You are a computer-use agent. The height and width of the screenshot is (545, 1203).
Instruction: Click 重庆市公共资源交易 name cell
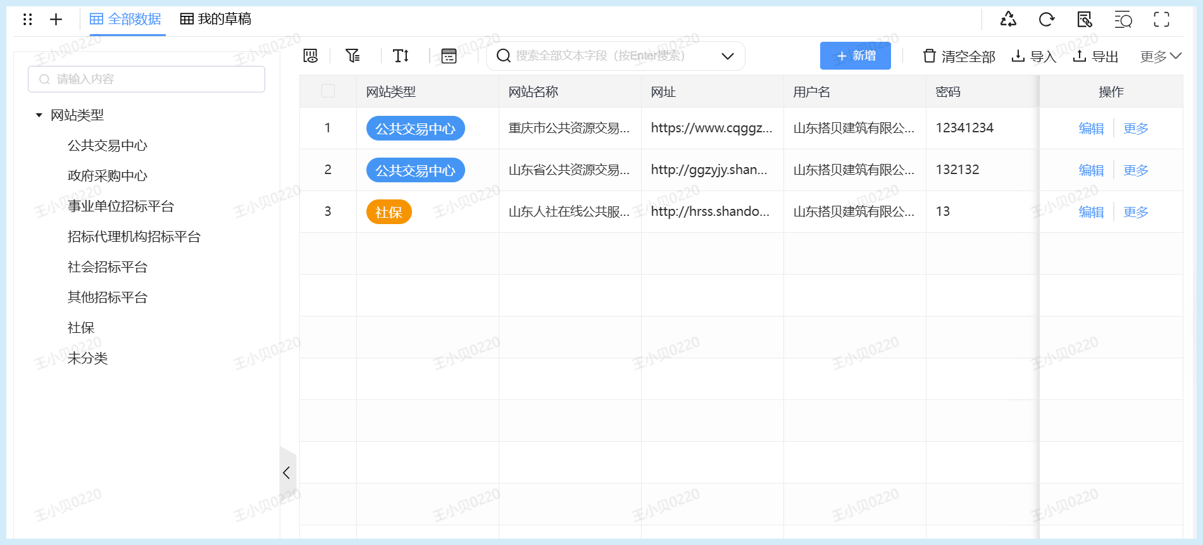tap(570, 128)
